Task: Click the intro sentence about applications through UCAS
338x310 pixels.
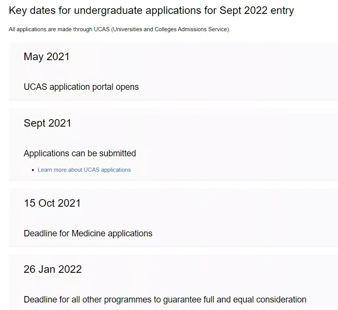Action: (x=119, y=29)
